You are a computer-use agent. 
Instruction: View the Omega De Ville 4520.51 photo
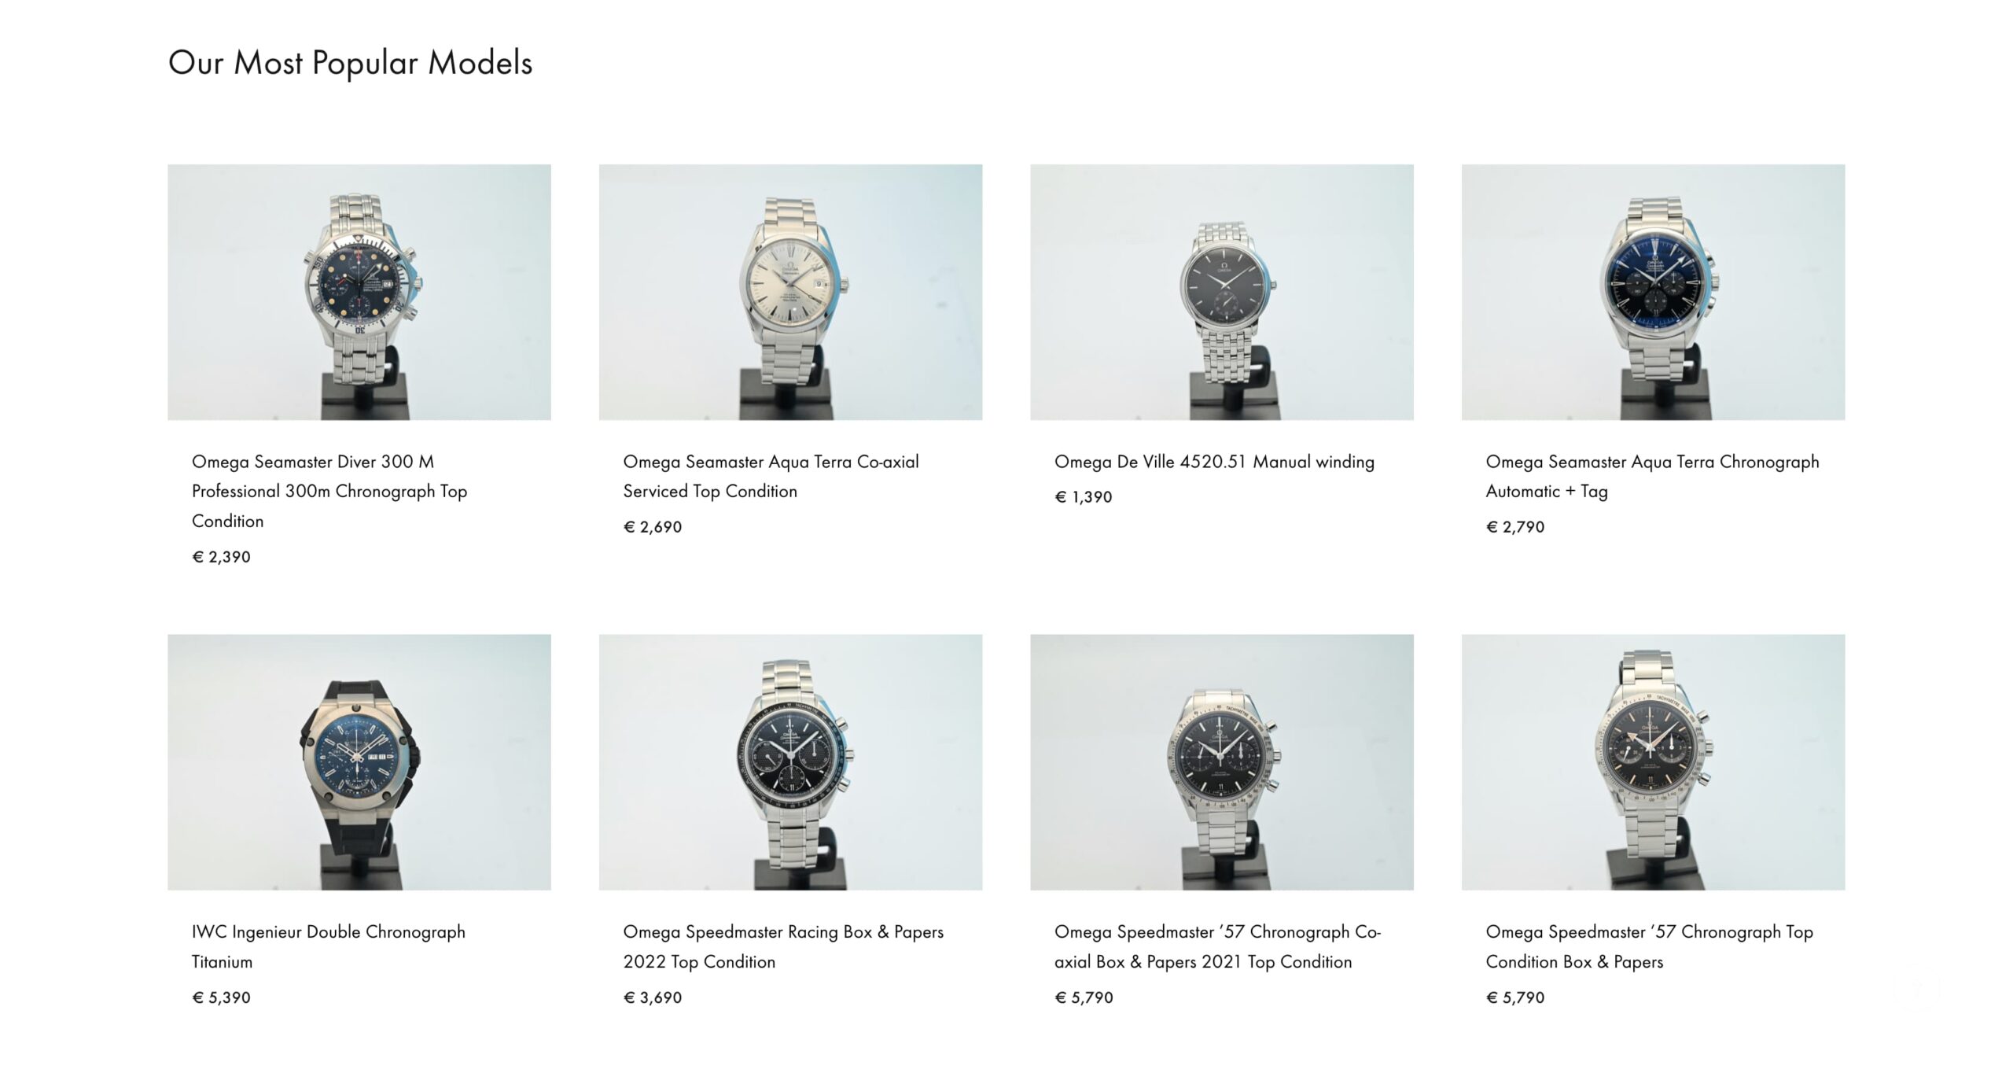pos(1222,292)
